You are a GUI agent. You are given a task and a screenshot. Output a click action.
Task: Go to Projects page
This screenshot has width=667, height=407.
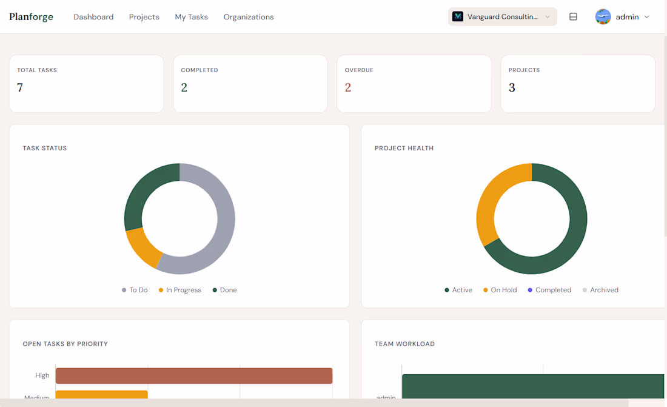coord(144,16)
